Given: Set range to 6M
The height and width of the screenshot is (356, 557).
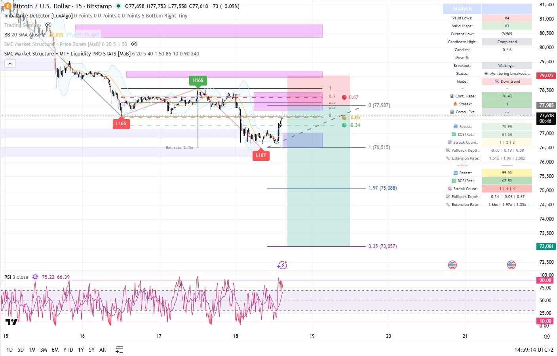Looking at the screenshot, I should tap(55, 350).
